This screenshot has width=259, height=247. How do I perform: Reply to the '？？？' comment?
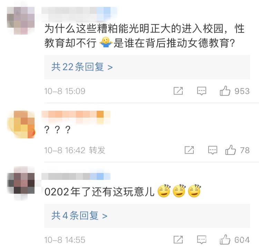pos(213,150)
